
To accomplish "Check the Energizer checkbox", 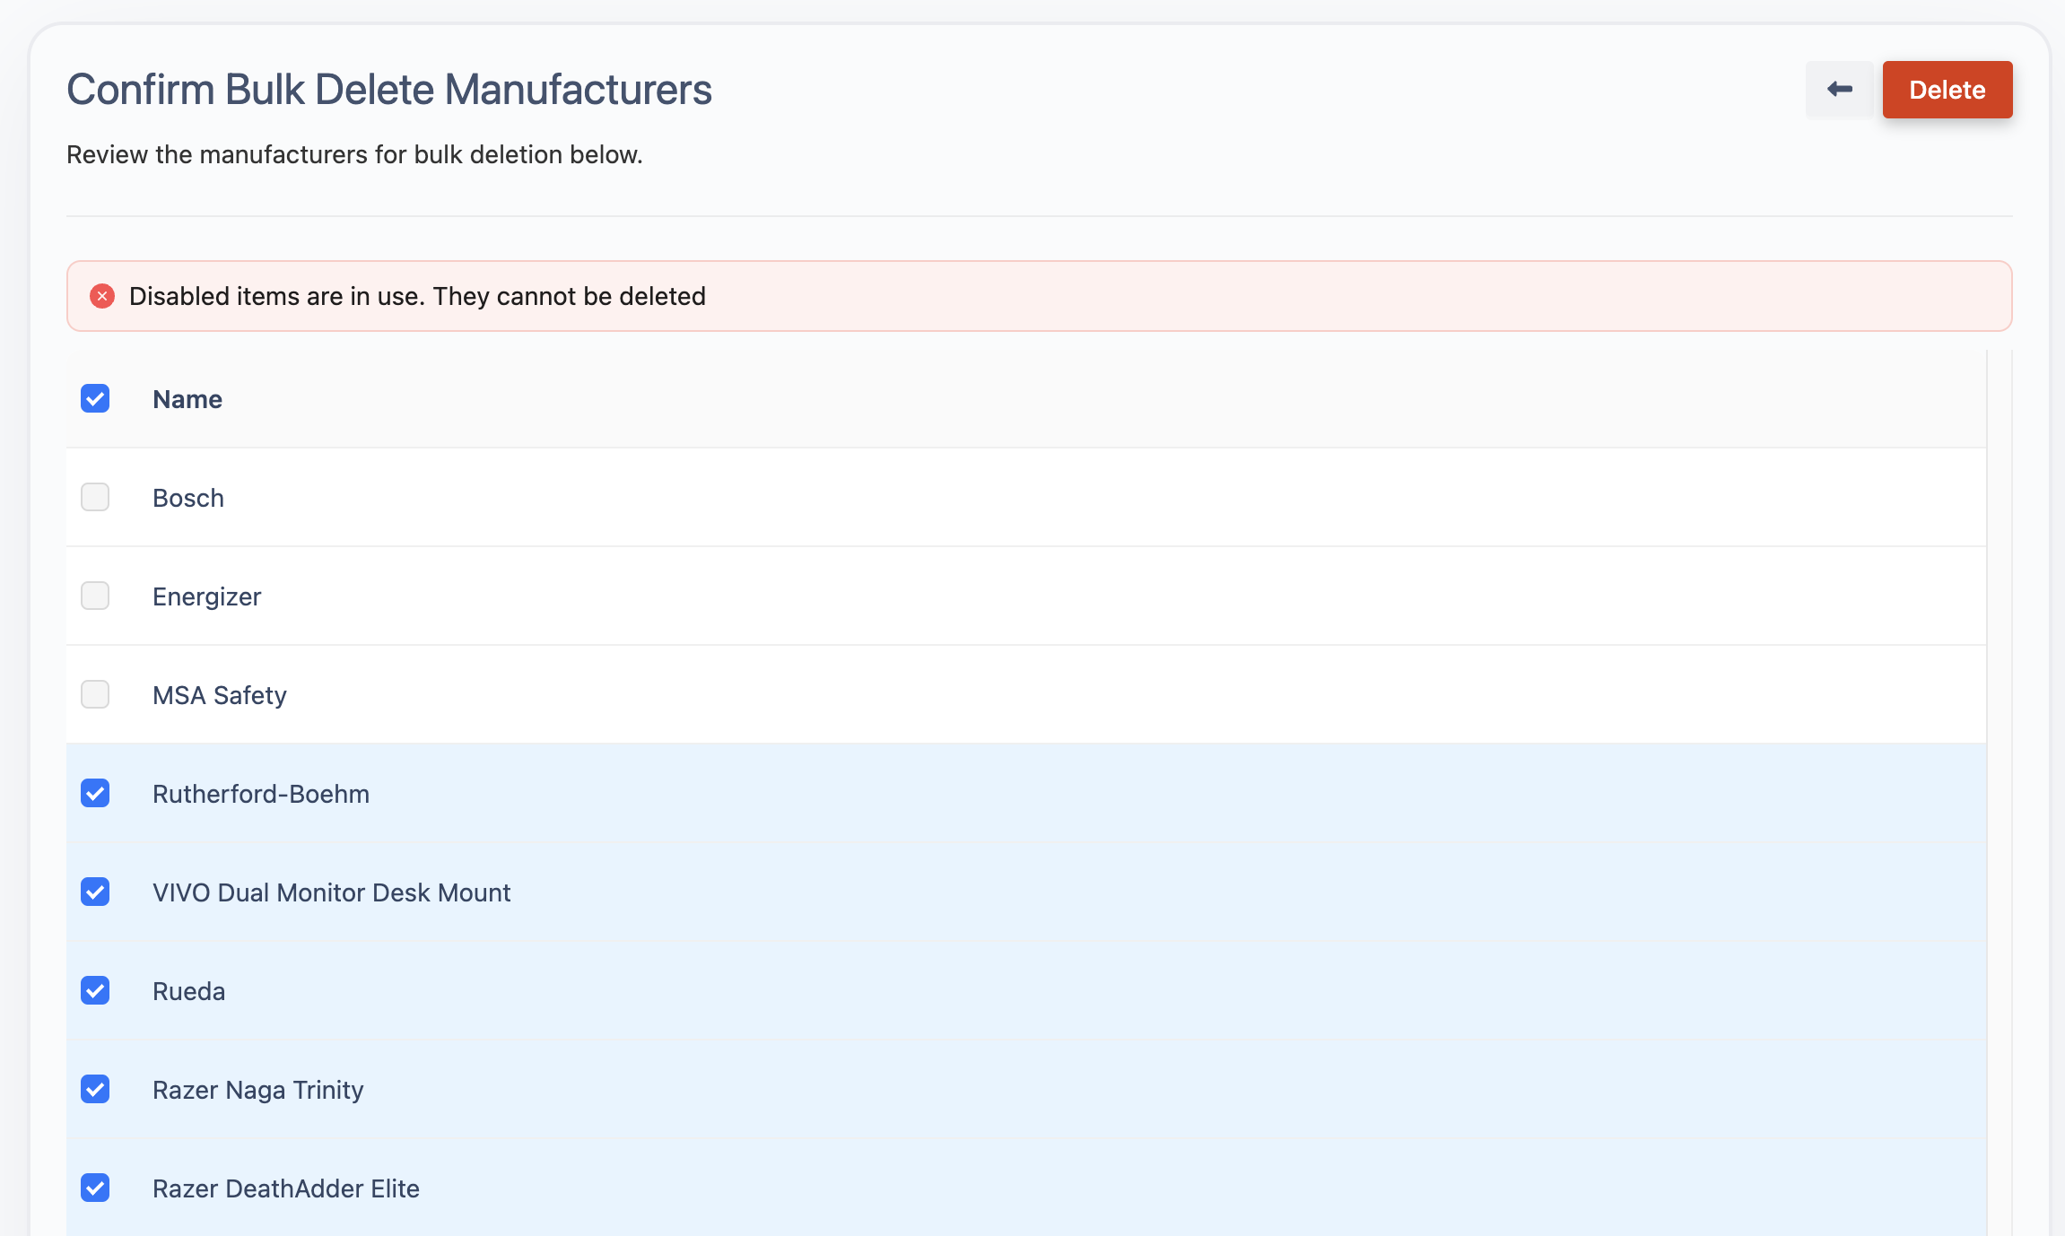I will [x=95, y=596].
